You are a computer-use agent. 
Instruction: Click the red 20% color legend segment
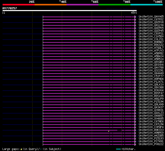[19, 5]
